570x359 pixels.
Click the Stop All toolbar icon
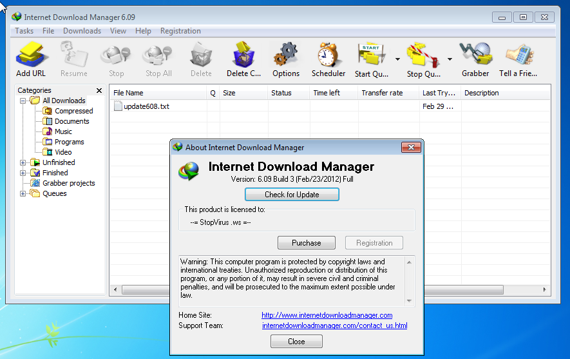pos(158,55)
